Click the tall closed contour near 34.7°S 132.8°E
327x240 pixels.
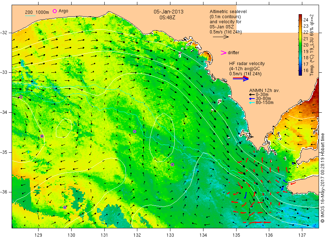tap(162, 137)
